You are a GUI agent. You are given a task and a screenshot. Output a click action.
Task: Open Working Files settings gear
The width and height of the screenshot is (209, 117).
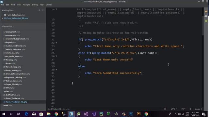[x=39, y=10]
